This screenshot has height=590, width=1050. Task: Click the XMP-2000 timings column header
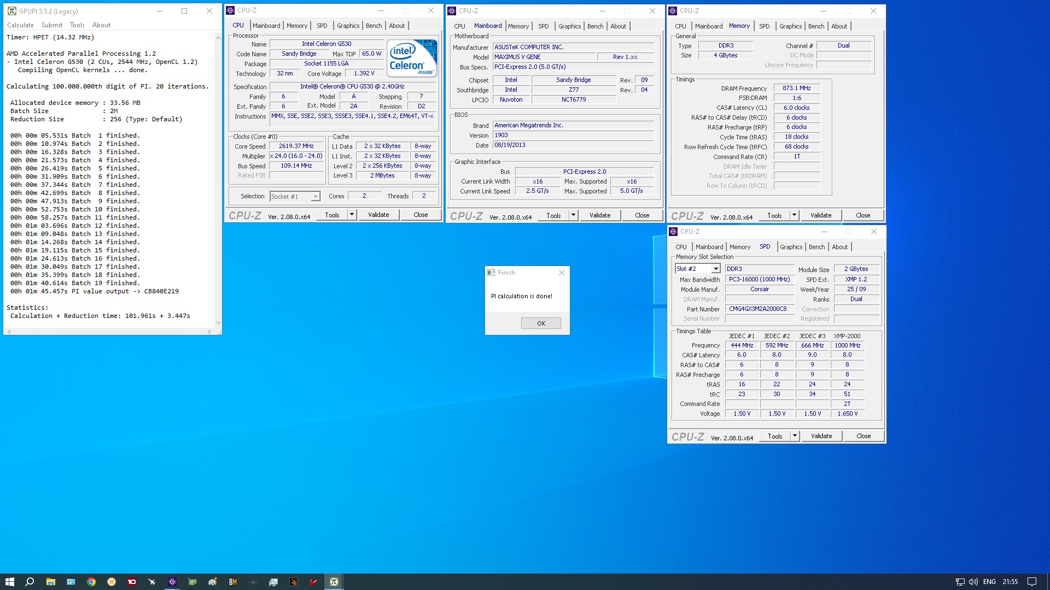tap(847, 336)
